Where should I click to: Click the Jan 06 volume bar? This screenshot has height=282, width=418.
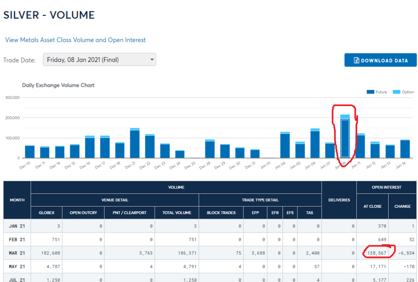coord(315,144)
